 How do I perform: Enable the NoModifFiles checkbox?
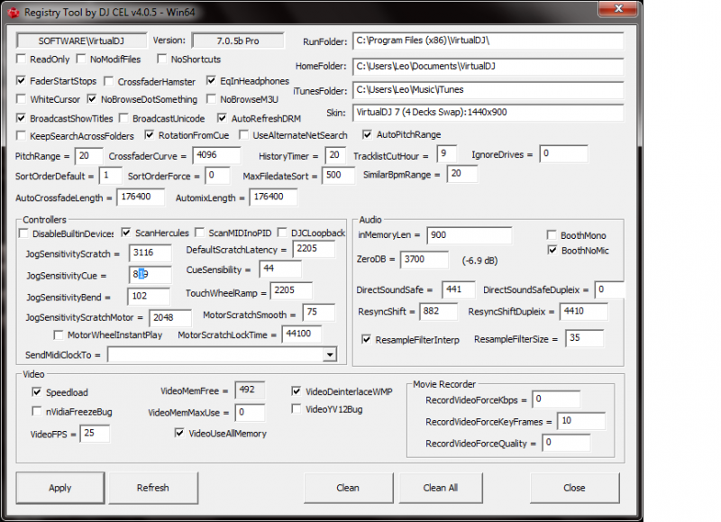coord(81,59)
